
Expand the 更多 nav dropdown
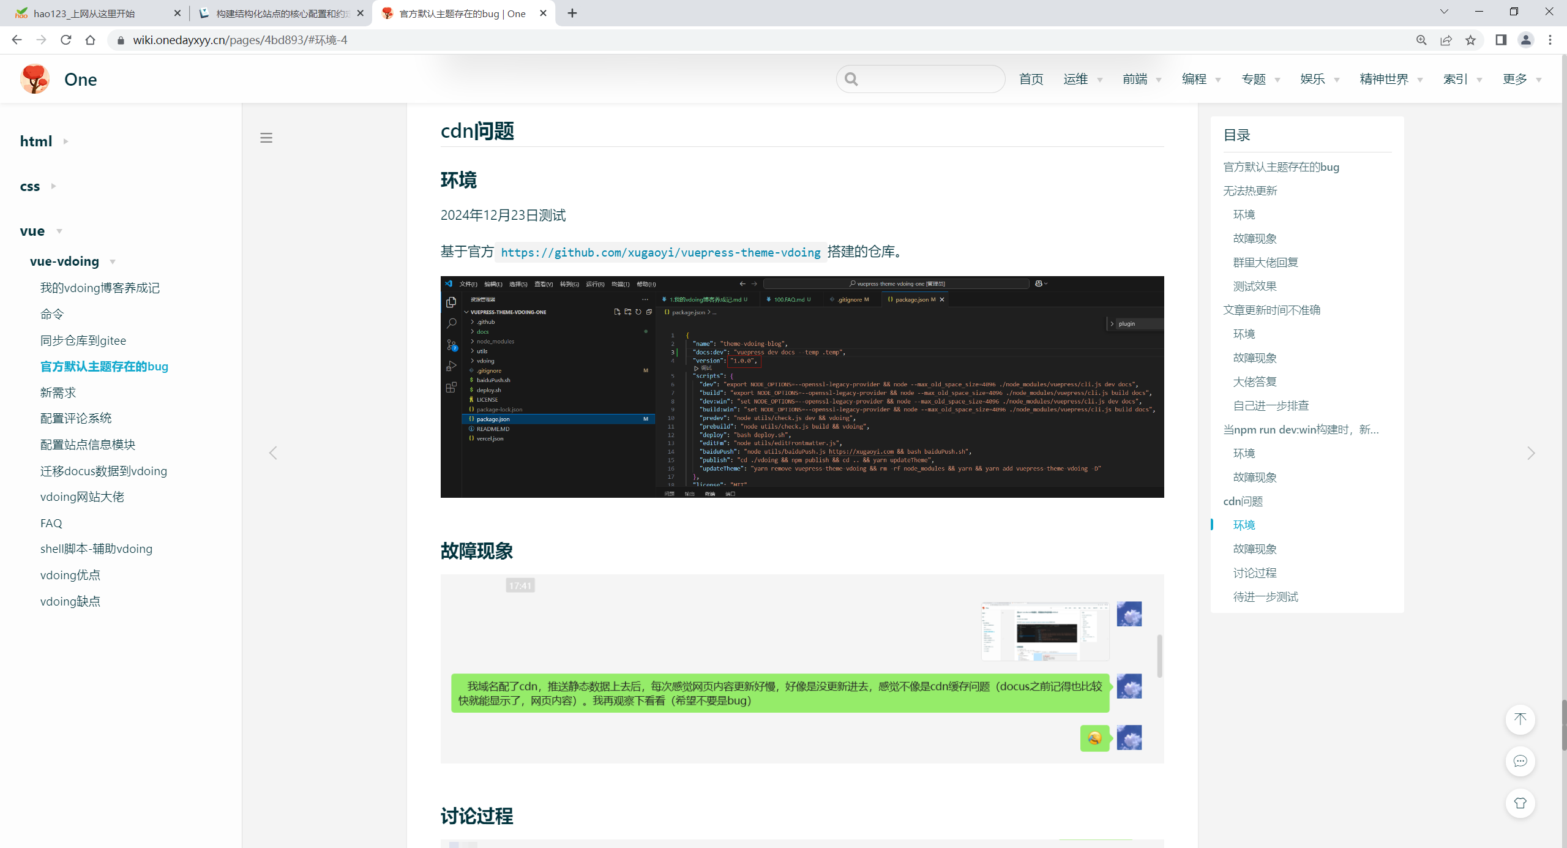[x=1522, y=79]
